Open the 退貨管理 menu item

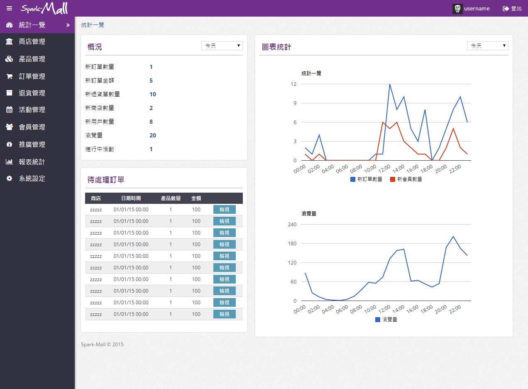click(x=32, y=93)
